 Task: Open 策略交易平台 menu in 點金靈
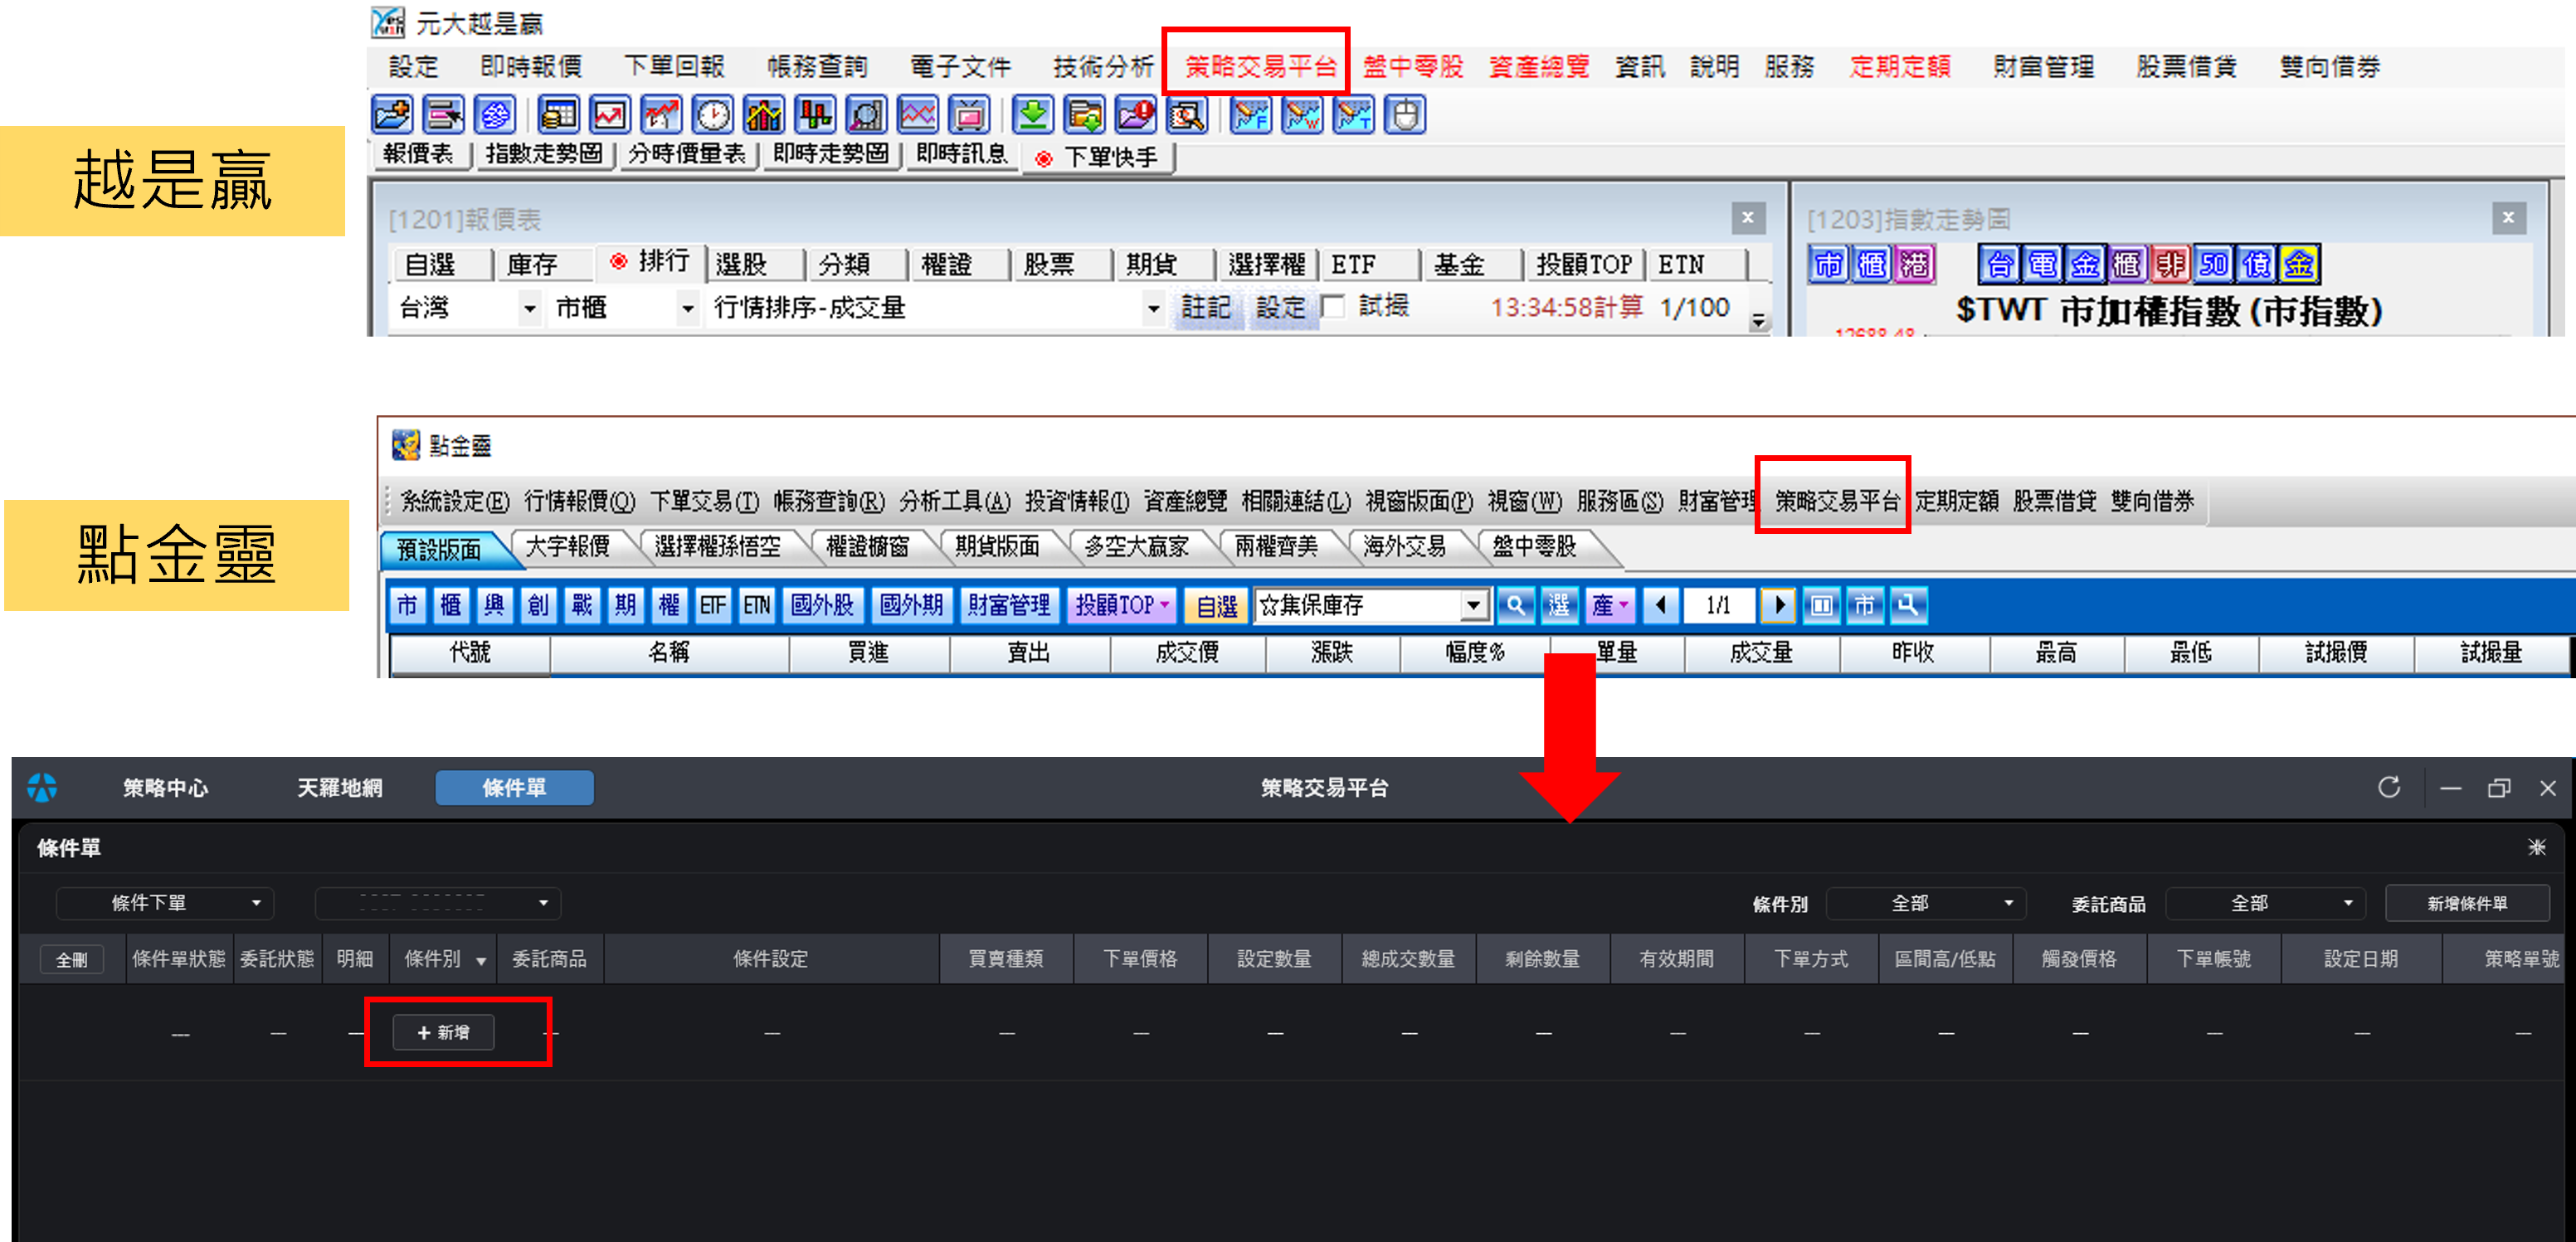1837,501
